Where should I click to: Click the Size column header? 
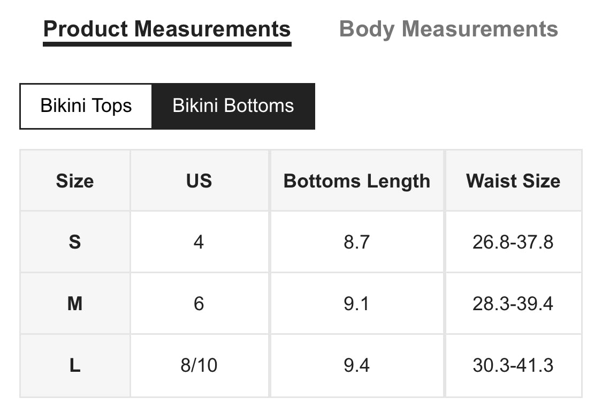[75, 181]
